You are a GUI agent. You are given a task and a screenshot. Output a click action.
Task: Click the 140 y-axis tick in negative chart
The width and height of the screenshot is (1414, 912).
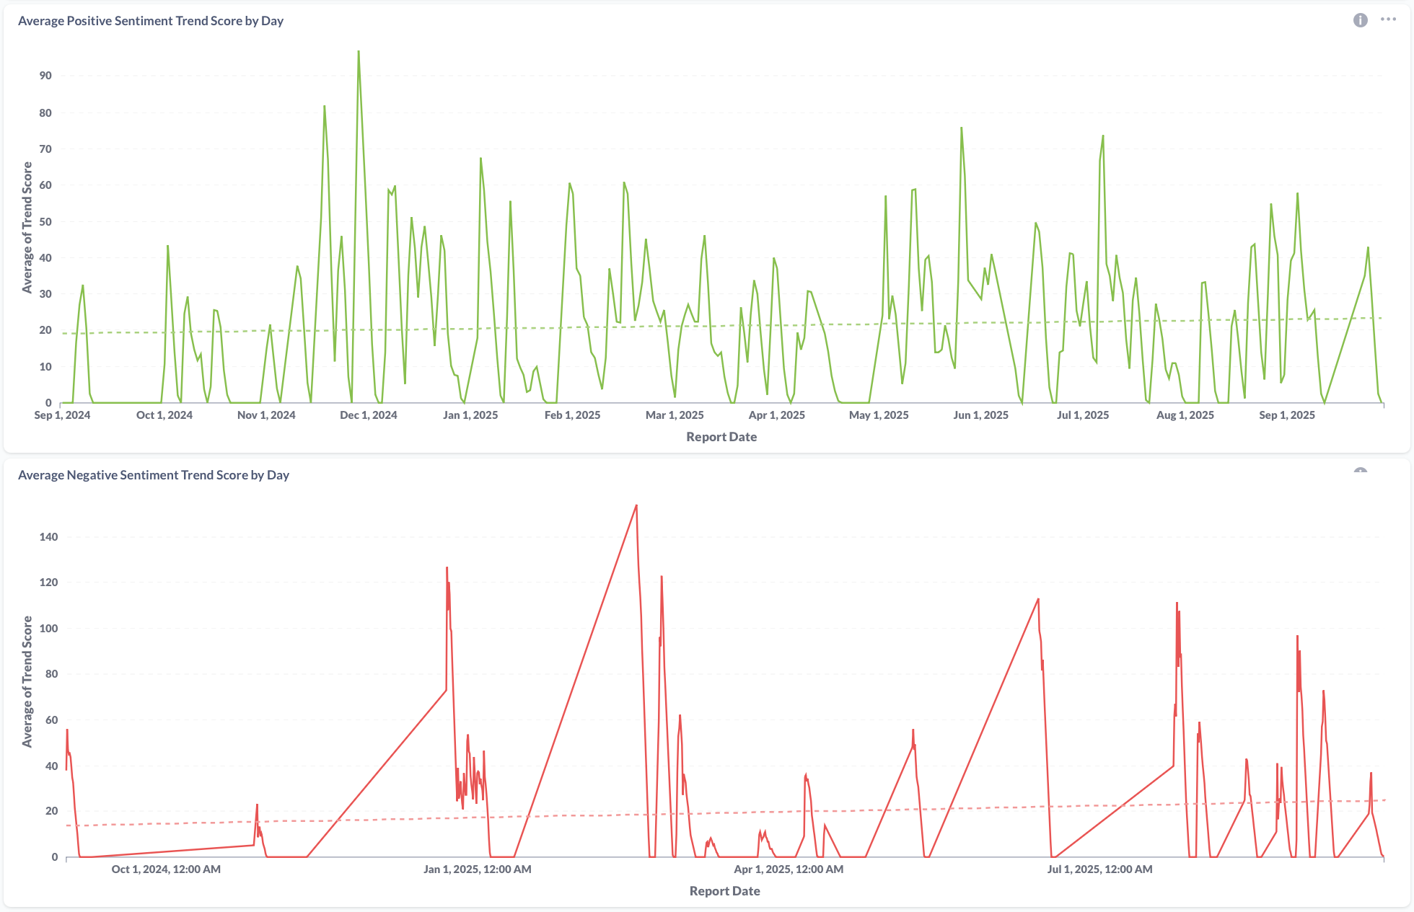[49, 537]
